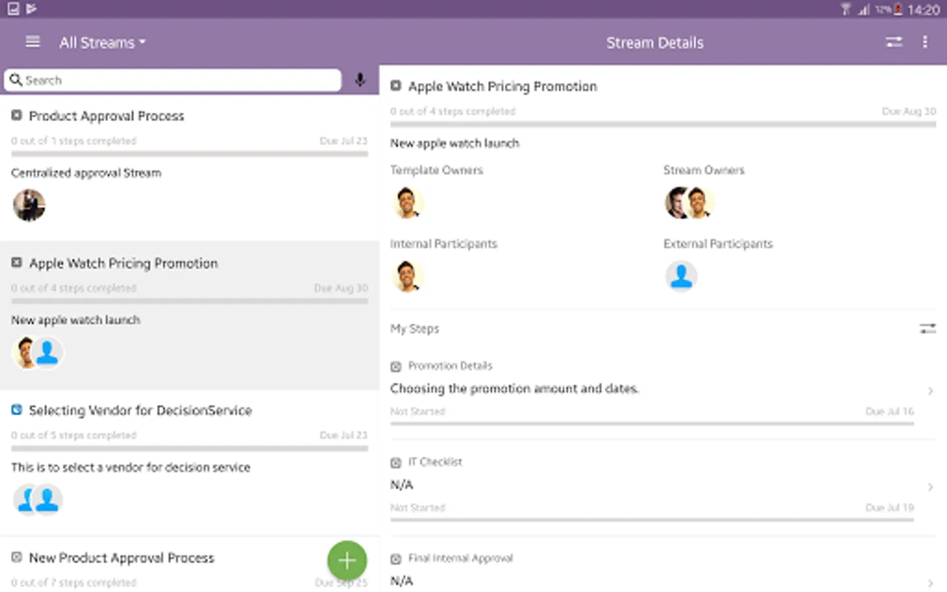Click the notification icon at top-left status bar
The image size is (947, 592).
pos(13,9)
